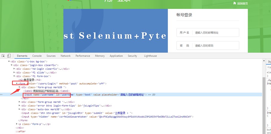The width and height of the screenshot is (271, 134).
Task: Expand the hd-login clearfix div node
Action: click(x=14, y=69)
